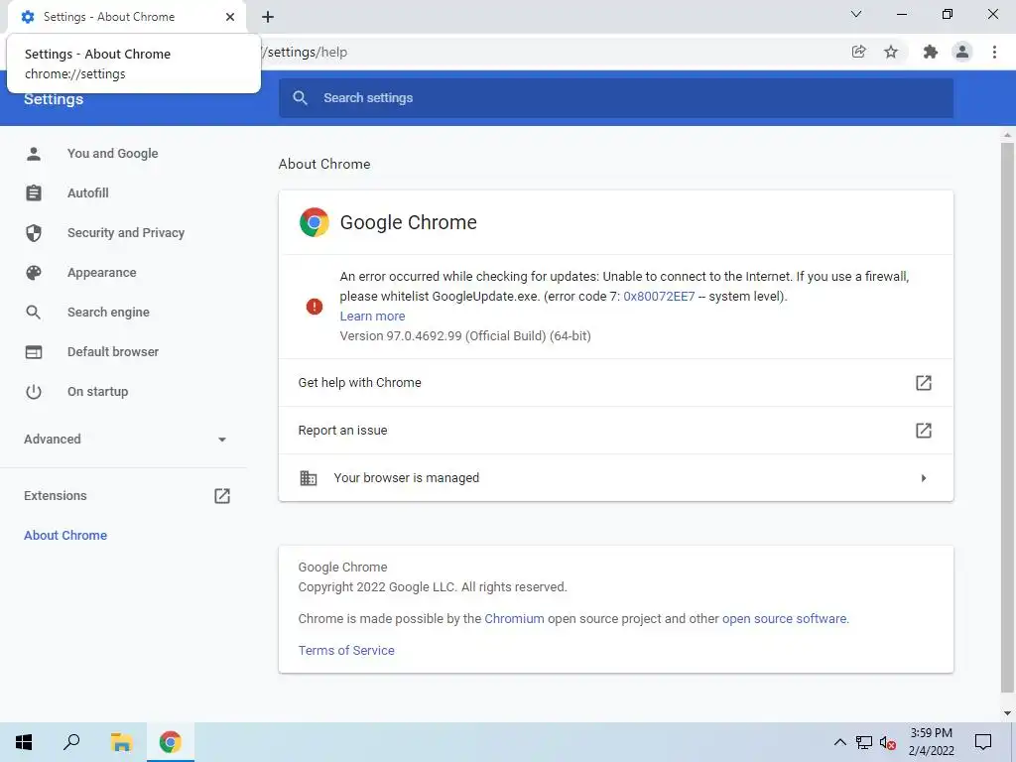Open Default browser settings
Screen dimensions: 1016x762
point(113,352)
